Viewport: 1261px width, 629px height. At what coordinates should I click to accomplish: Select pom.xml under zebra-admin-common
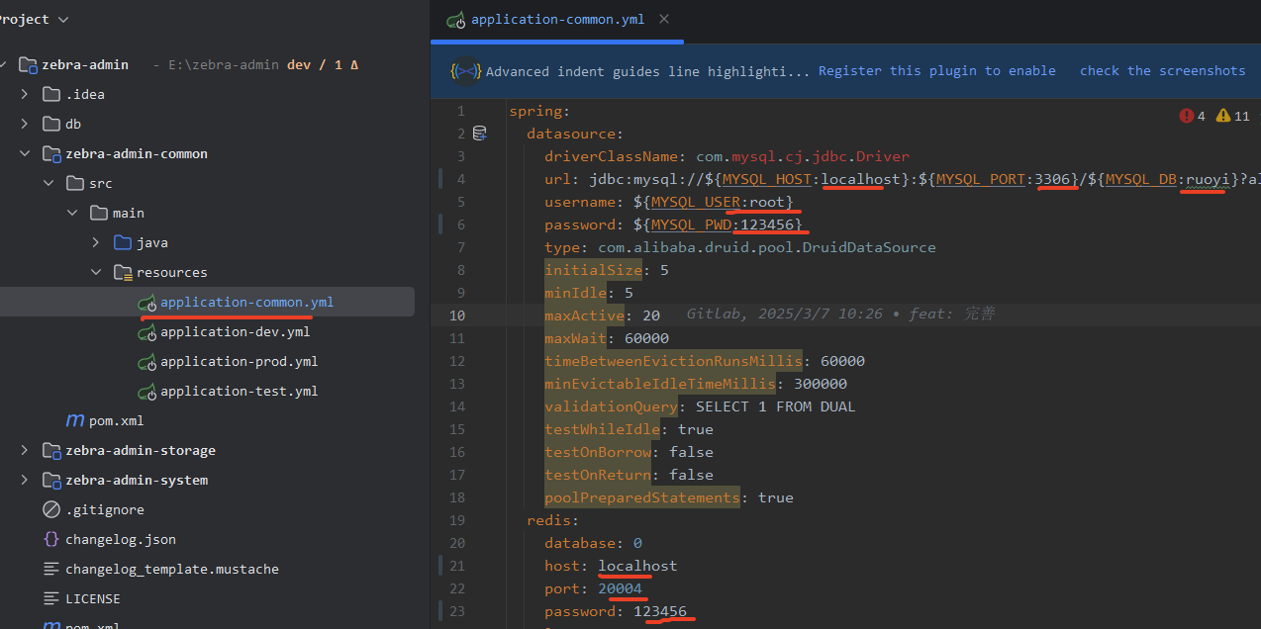[116, 420]
